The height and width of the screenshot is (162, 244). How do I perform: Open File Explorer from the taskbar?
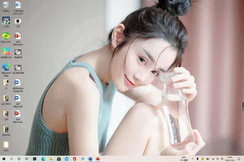(x=51, y=159)
